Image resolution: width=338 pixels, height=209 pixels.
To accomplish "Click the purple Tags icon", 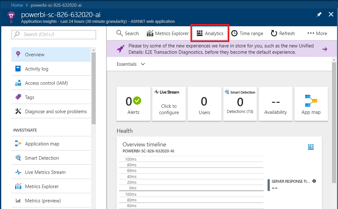I will [x=18, y=97].
